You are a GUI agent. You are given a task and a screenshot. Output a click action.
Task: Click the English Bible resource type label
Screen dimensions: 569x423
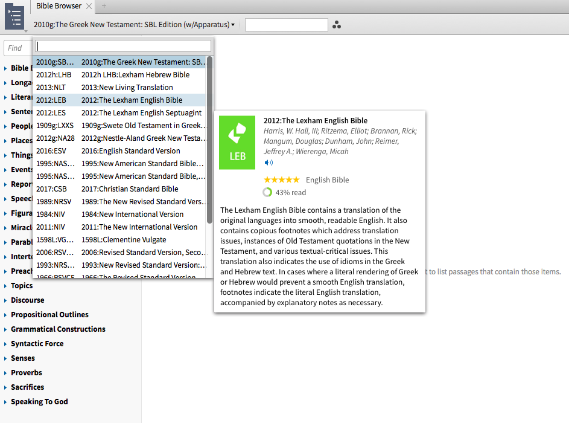click(x=327, y=180)
